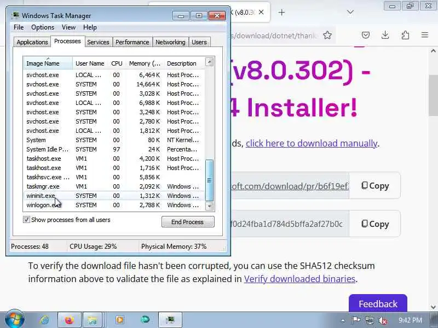Click the purple Feedback button
The image size is (438, 328).
coord(378,303)
